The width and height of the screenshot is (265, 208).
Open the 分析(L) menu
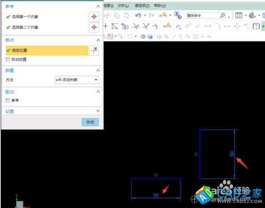123,6
